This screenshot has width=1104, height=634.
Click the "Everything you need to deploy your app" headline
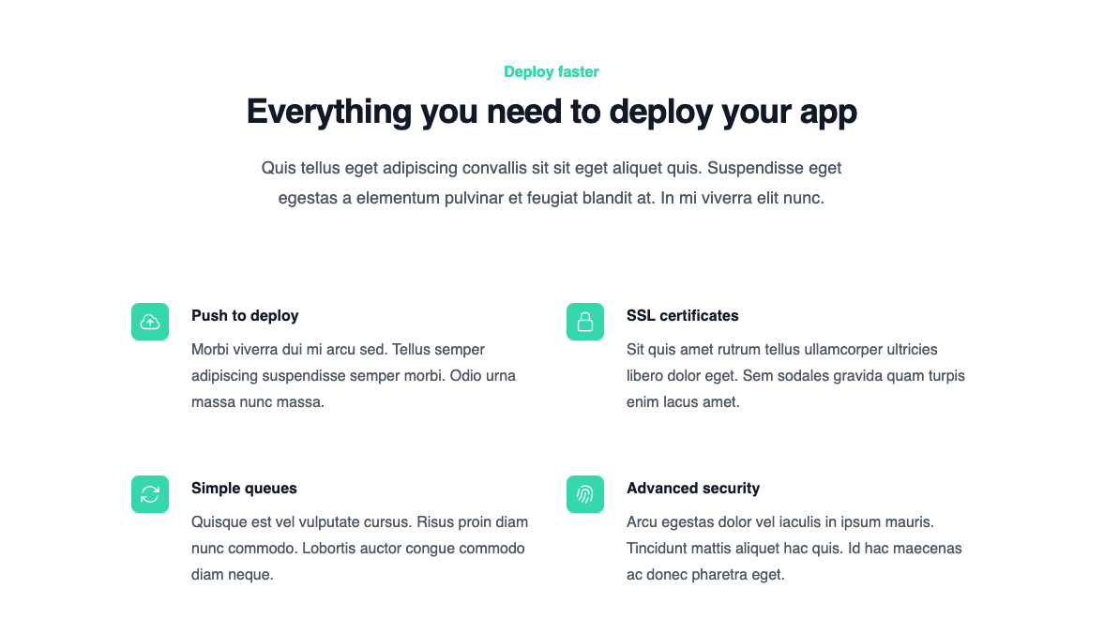(552, 112)
